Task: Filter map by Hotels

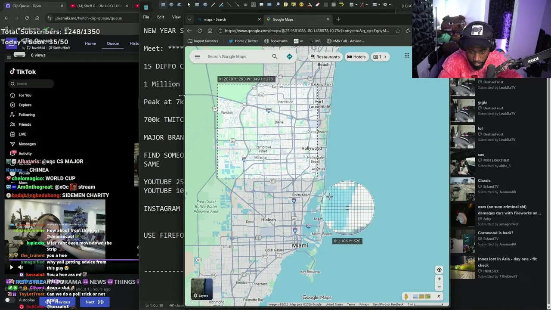Action: point(356,57)
